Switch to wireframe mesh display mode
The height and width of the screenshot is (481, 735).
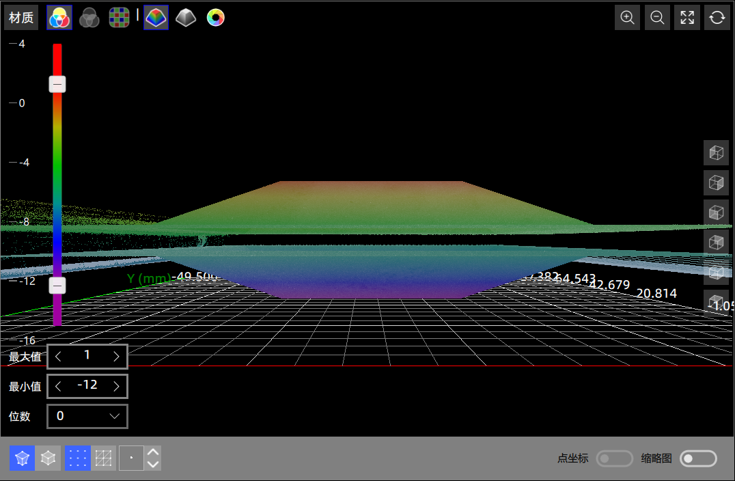pos(103,458)
